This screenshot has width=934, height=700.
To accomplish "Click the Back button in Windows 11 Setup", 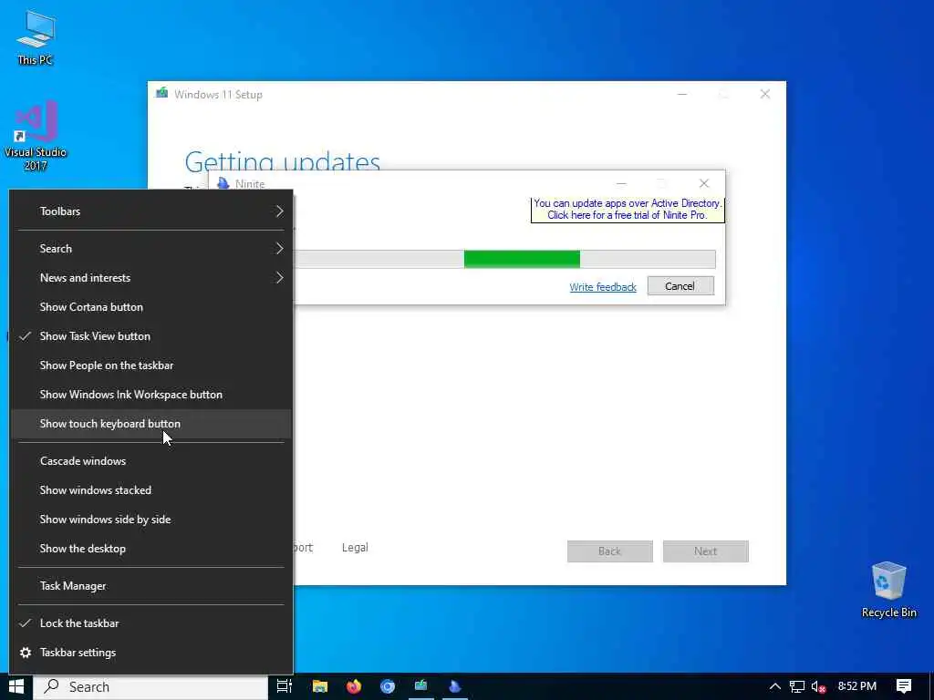I will 609,551.
